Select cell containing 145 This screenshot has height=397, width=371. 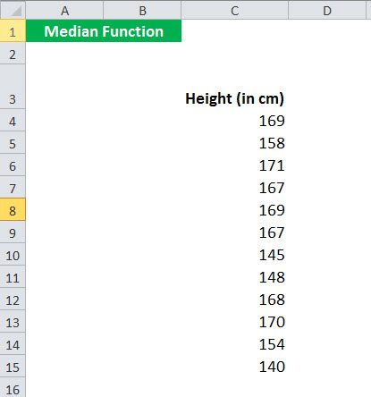[235, 254]
